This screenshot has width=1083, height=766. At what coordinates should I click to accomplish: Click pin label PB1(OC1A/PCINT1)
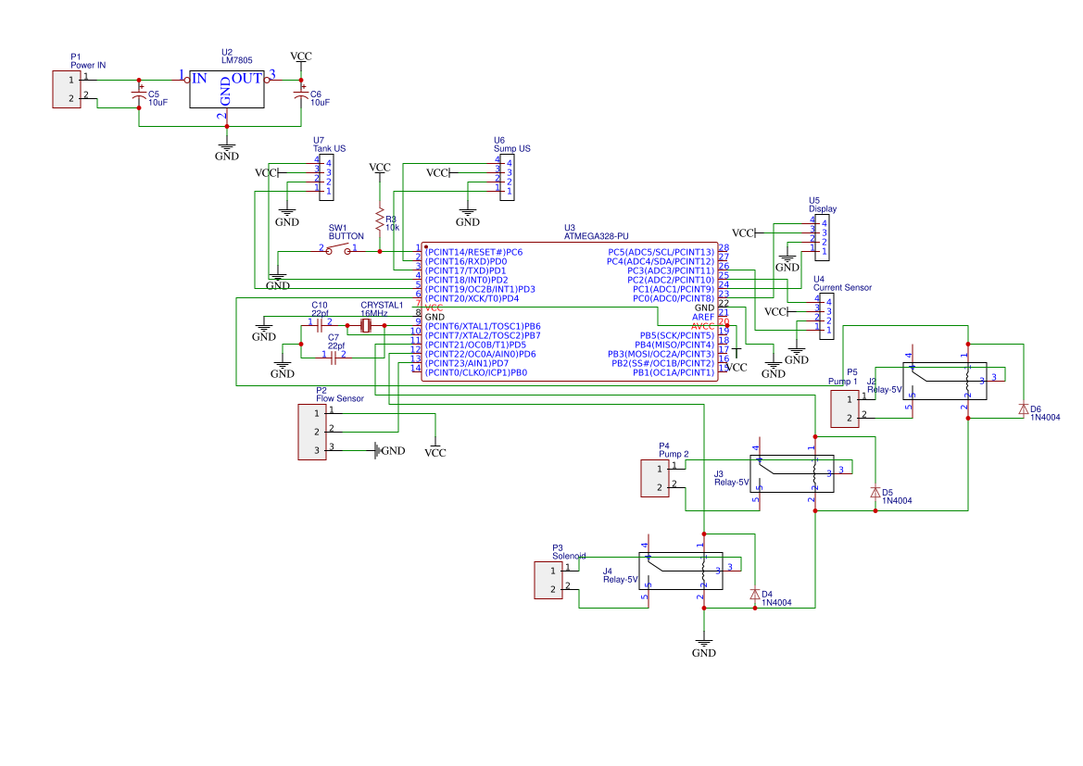coord(674,372)
